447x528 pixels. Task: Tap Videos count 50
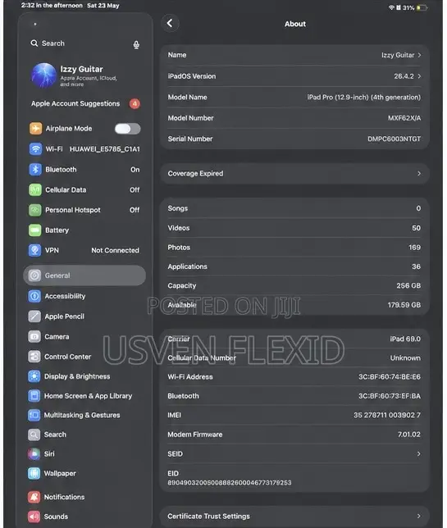[416, 228]
